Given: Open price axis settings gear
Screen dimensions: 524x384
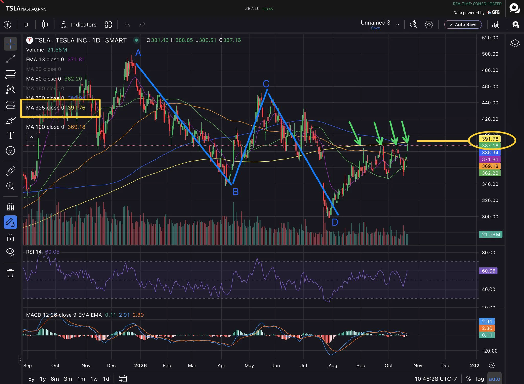Looking at the screenshot, I should (492, 365).
